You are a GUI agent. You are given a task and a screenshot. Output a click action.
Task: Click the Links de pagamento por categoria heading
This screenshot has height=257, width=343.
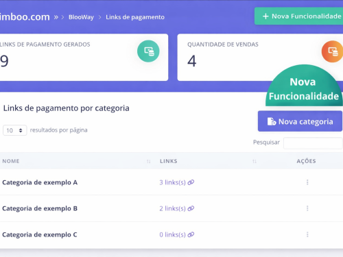(67, 108)
